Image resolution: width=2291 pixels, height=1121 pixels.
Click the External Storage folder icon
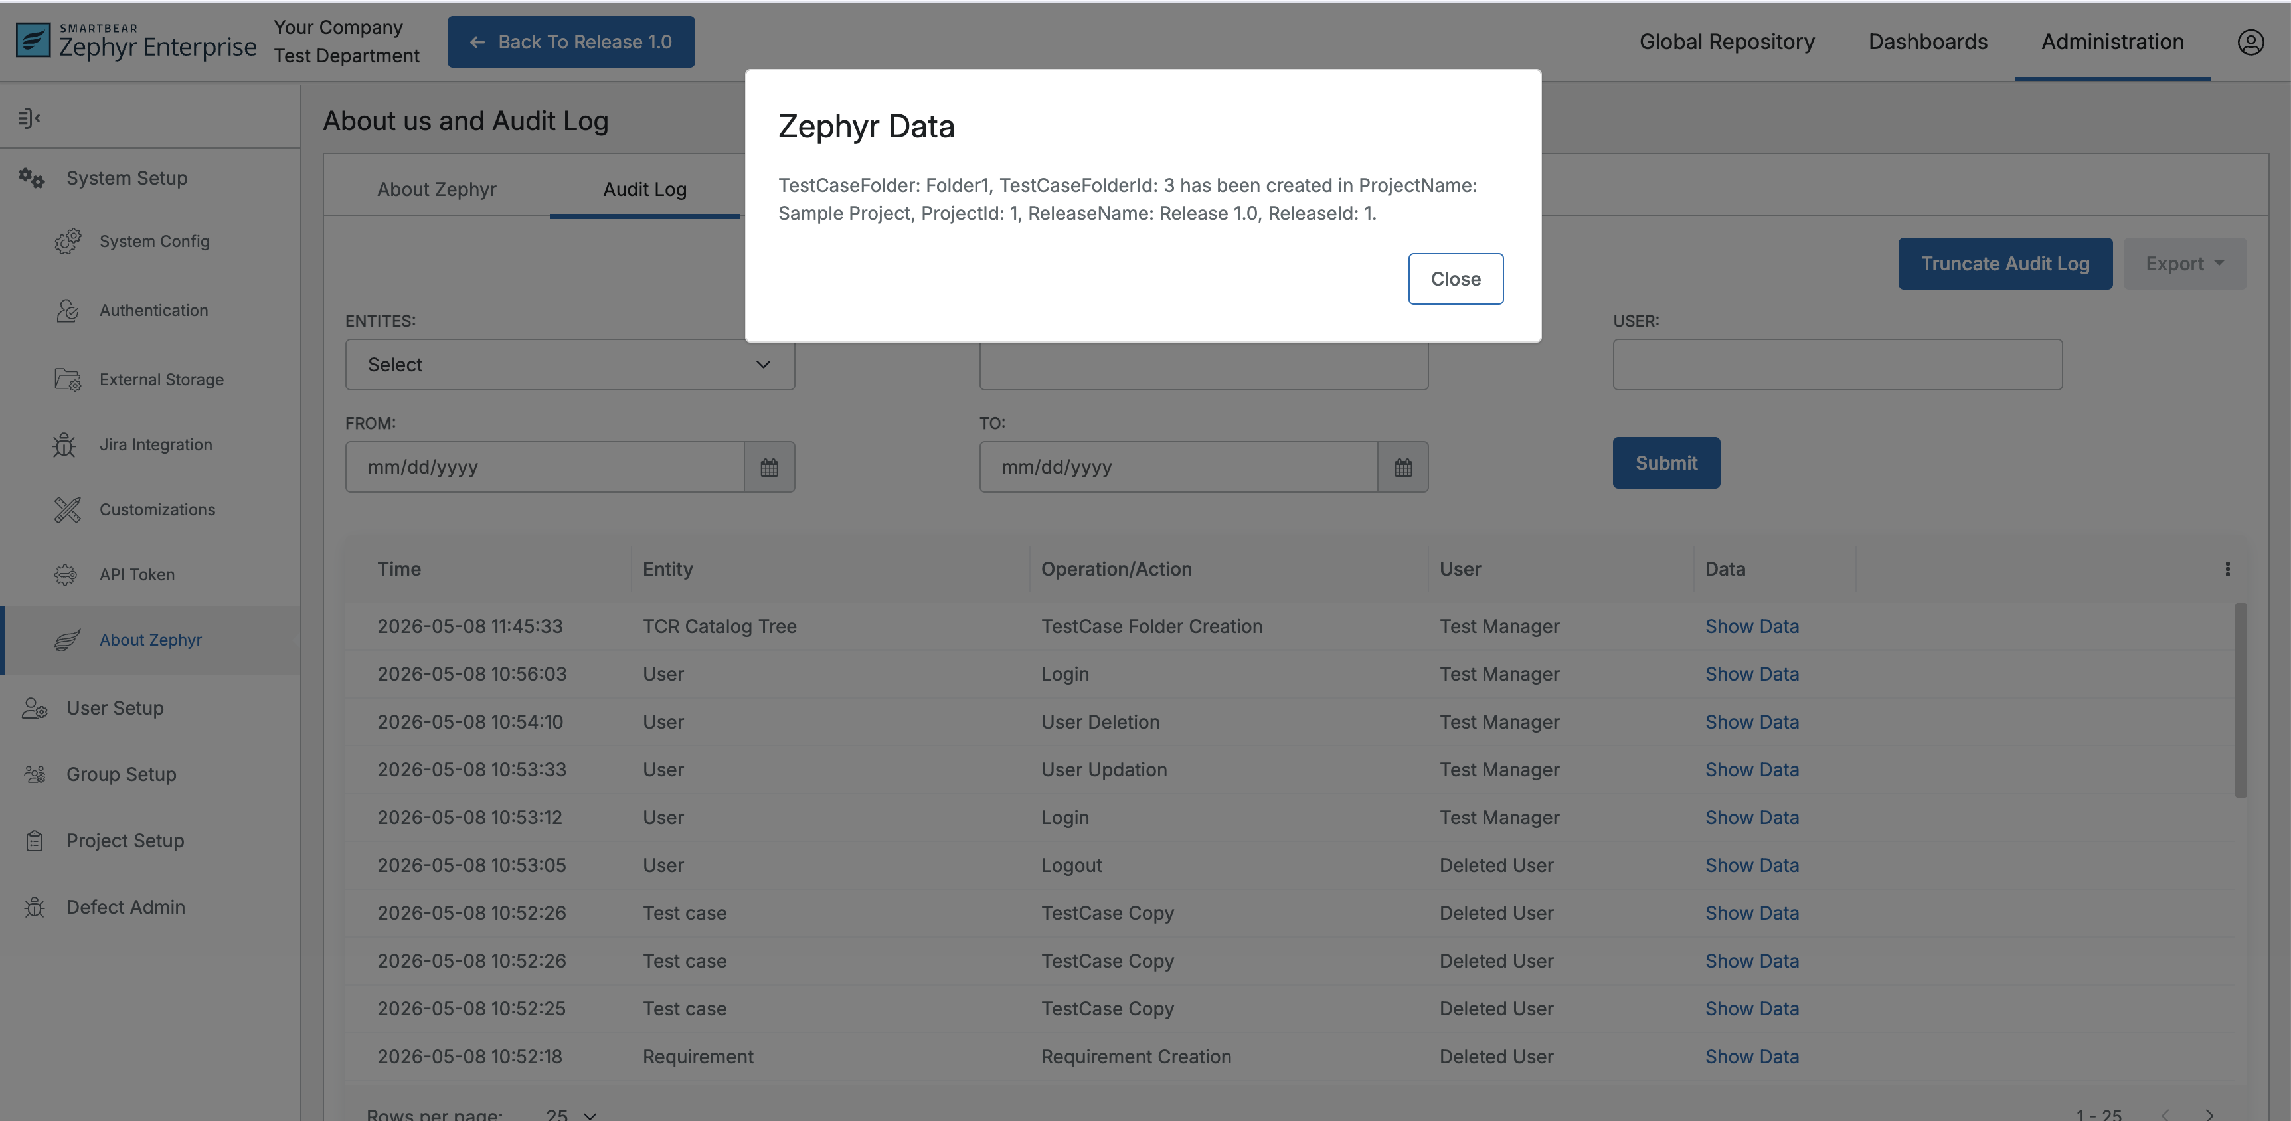pyautogui.click(x=68, y=379)
